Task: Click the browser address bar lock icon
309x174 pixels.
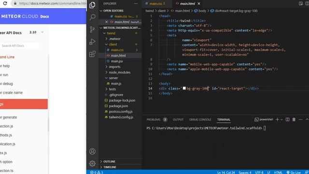Action: (15, 3)
